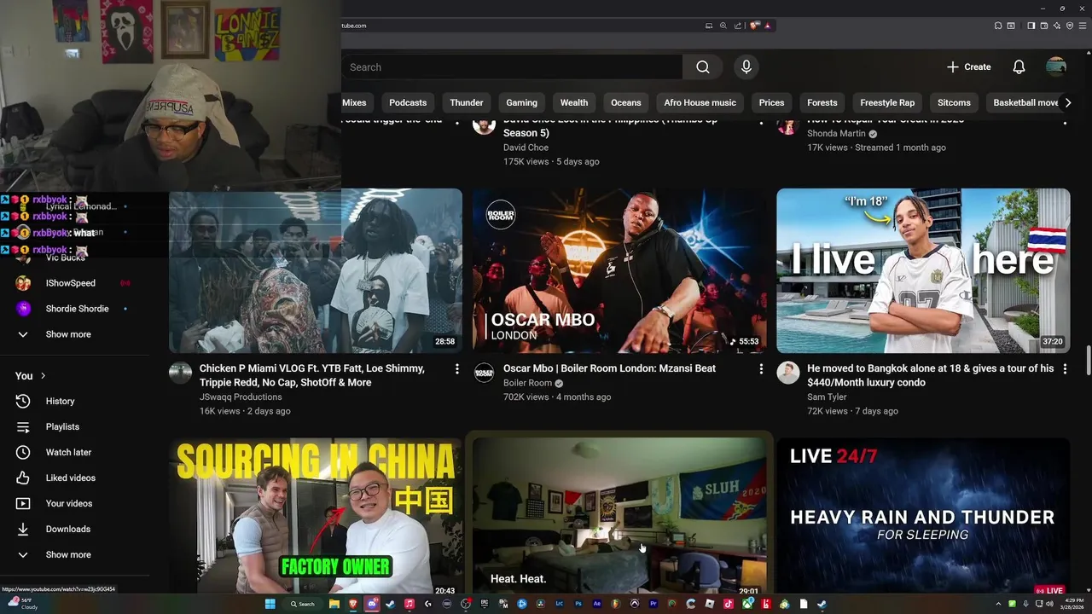
Task: Show next category chips arrow
Action: 1068,102
